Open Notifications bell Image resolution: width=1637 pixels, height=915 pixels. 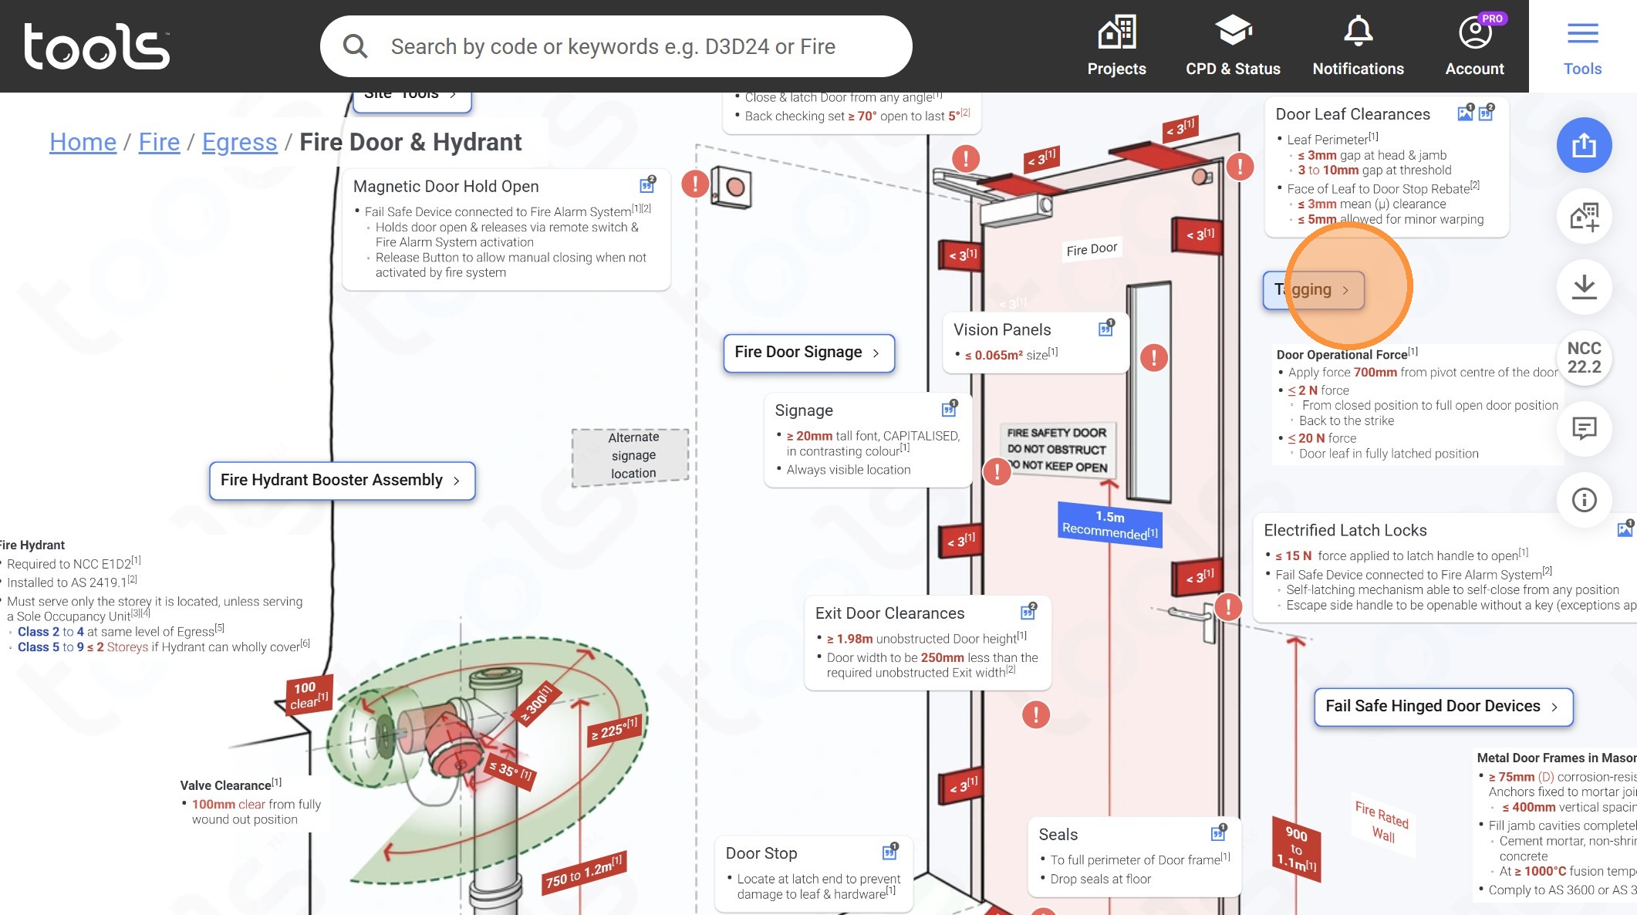pos(1358,46)
